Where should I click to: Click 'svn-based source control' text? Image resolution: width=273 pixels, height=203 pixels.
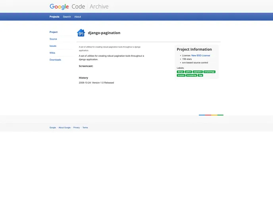pos(195,63)
